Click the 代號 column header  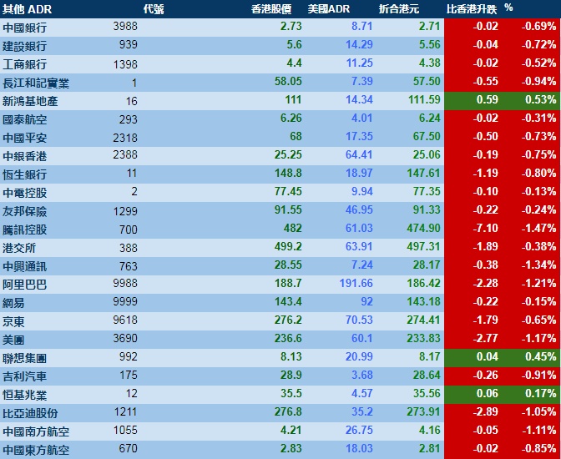[154, 9]
